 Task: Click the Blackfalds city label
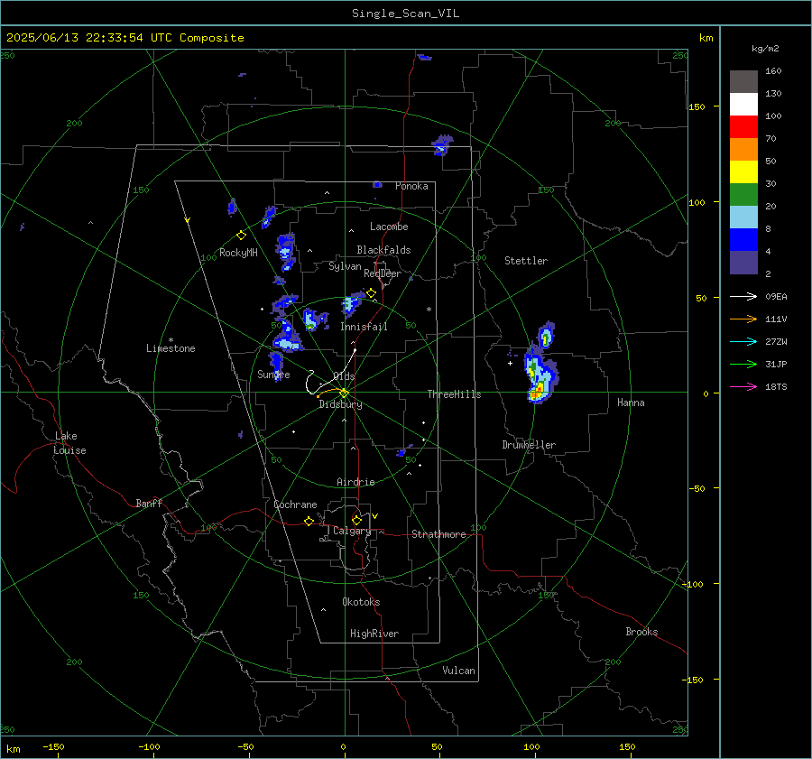pyautogui.click(x=383, y=250)
